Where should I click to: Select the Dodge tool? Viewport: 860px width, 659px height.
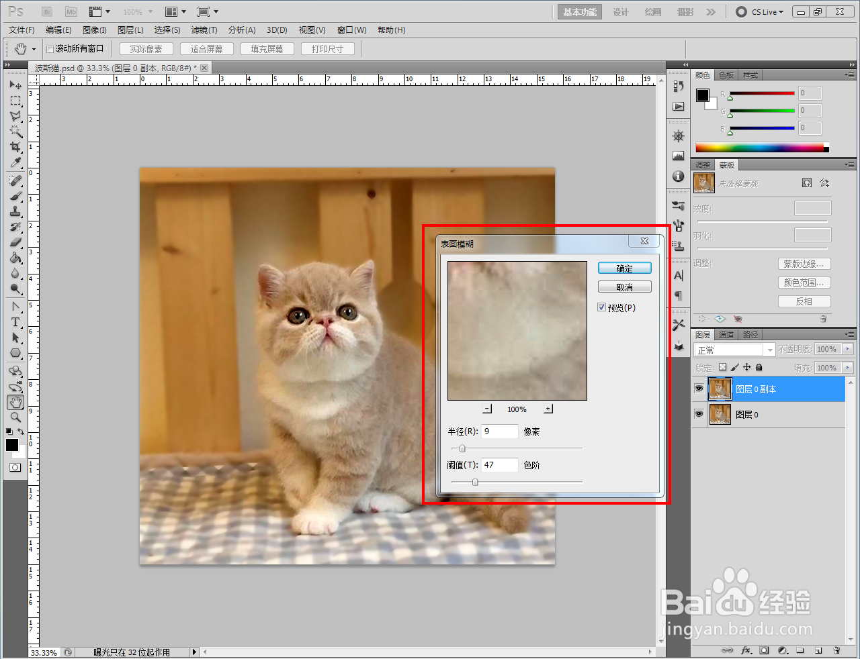point(15,289)
